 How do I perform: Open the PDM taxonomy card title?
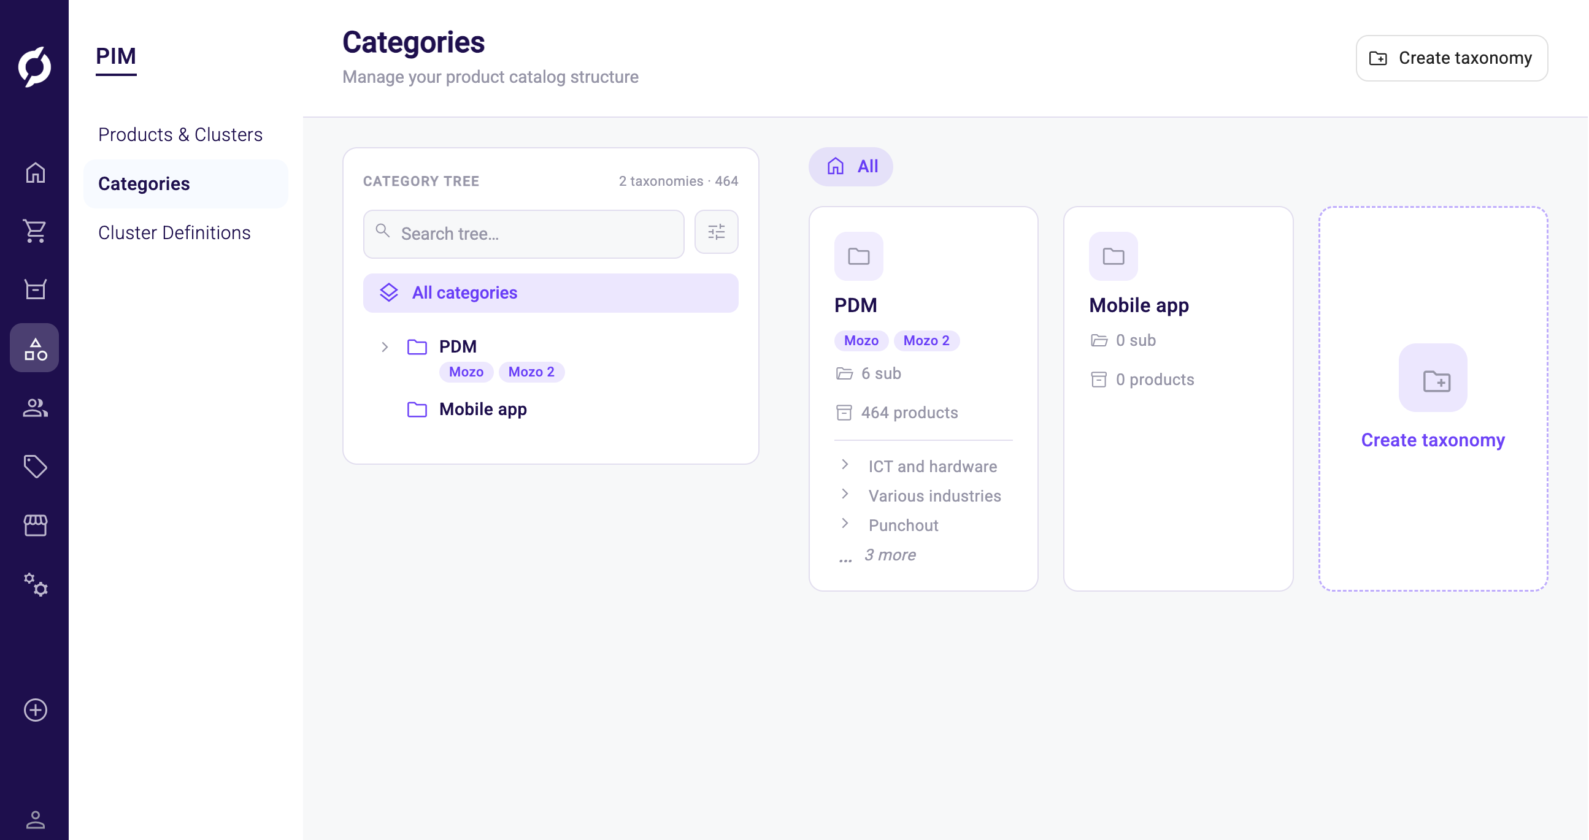tap(856, 306)
